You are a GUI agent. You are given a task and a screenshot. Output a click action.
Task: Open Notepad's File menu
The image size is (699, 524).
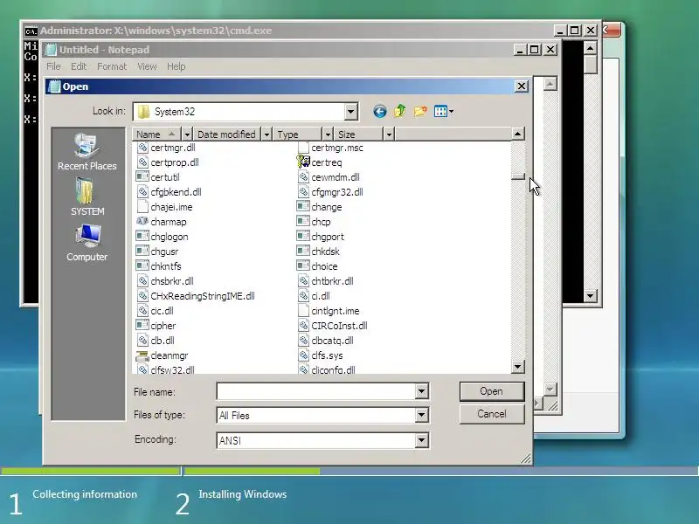pyautogui.click(x=53, y=66)
